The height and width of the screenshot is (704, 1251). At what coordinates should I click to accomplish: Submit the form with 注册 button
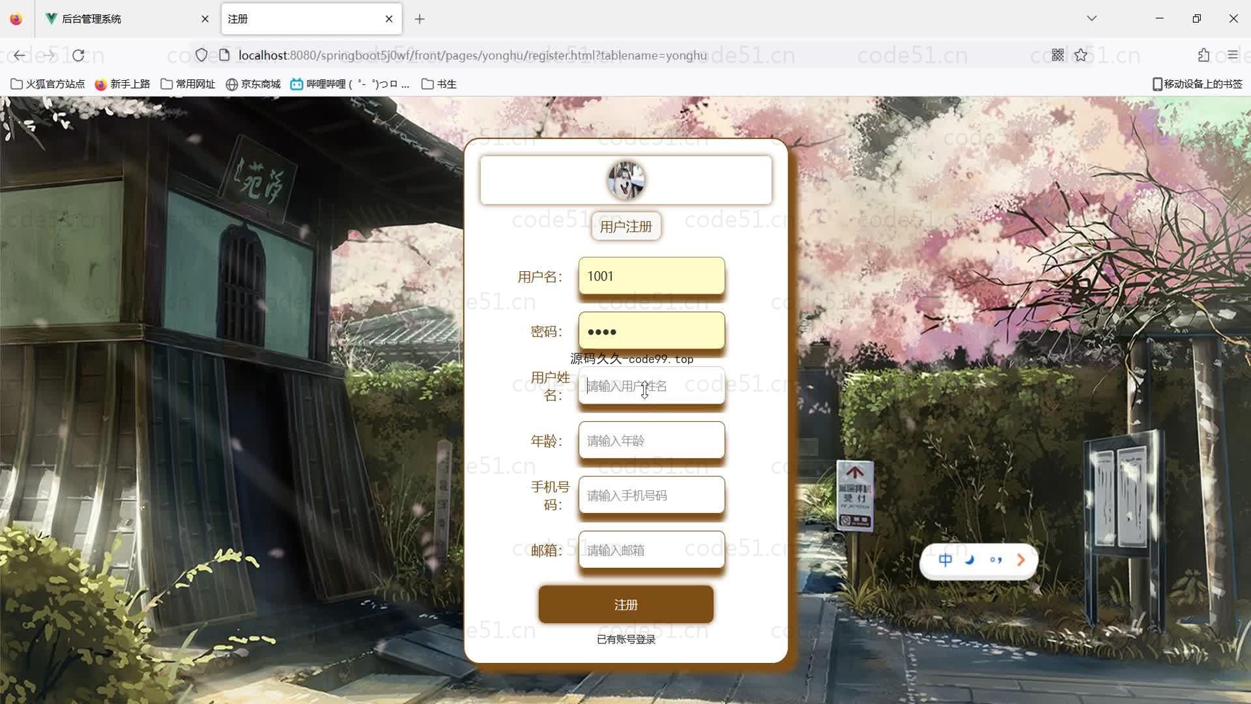[x=626, y=605]
